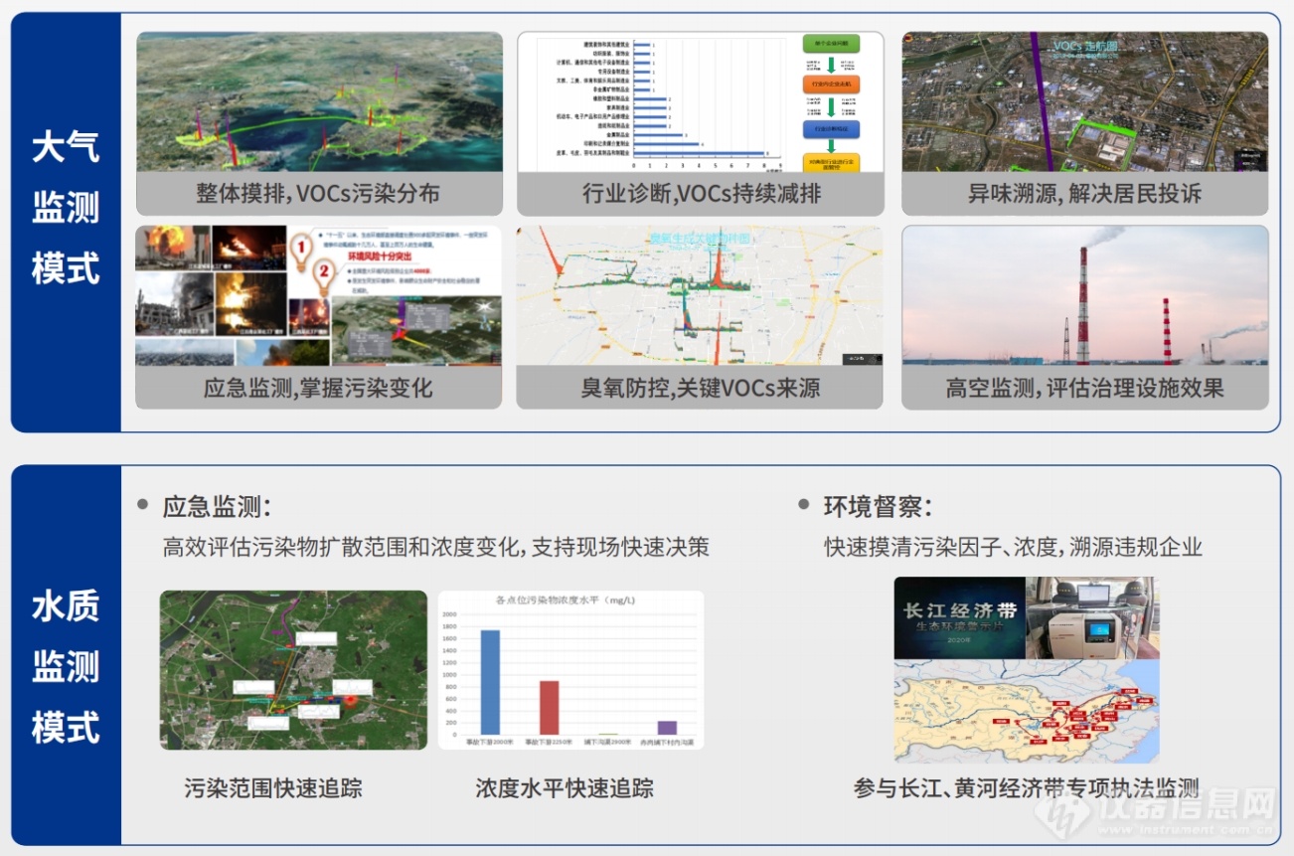Screen dimensions: 1294x856
Task: Click the chart title 各点位污染物浓度水平 (mg/L)
Action: click(x=566, y=600)
